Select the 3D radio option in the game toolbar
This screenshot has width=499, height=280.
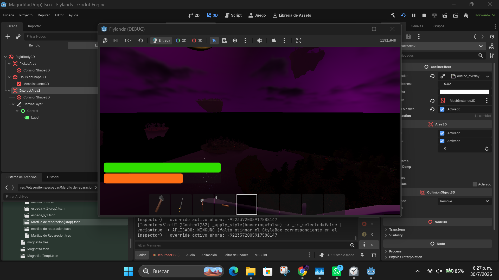pos(197,41)
